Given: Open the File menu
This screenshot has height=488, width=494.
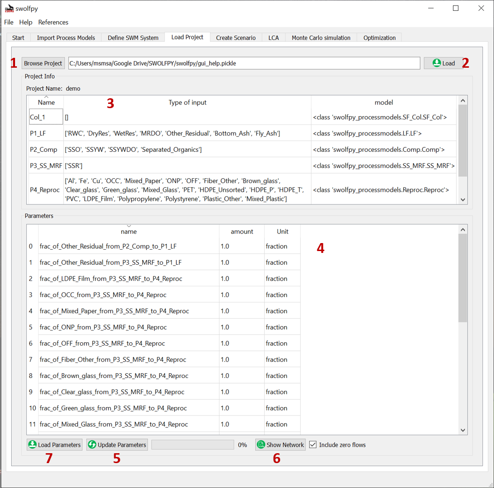Looking at the screenshot, I should 9,23.
